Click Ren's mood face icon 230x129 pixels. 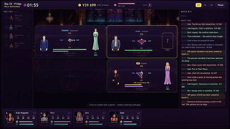[x=52, y=122]
